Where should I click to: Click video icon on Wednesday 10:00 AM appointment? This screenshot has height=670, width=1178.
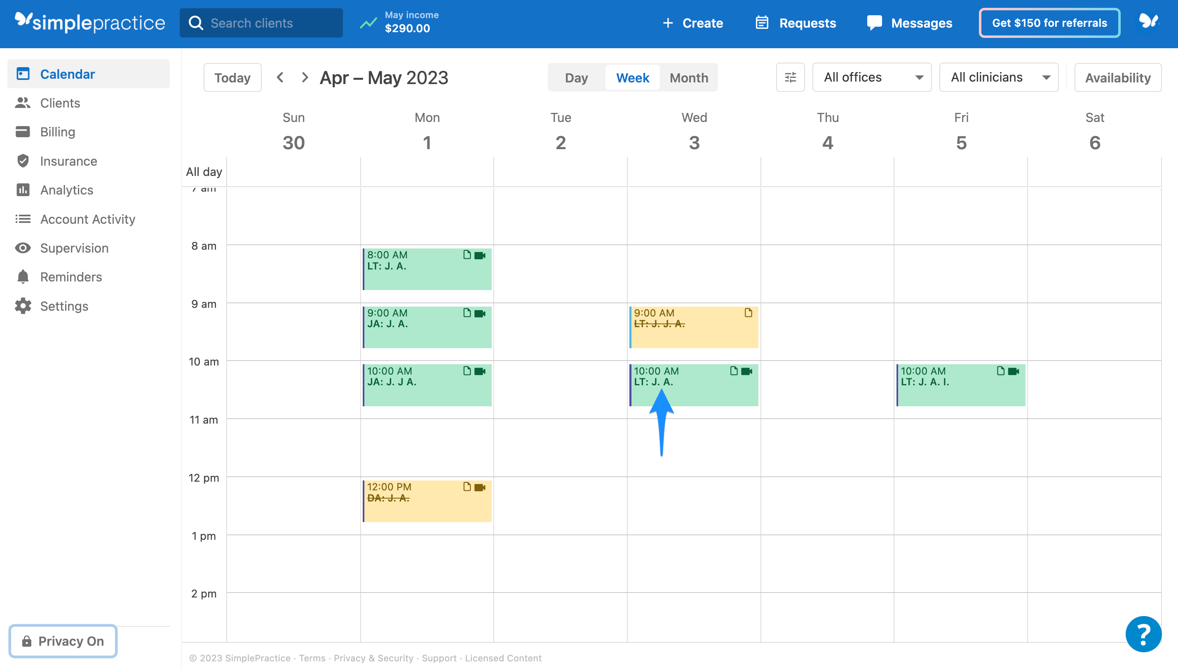point(747,371)
